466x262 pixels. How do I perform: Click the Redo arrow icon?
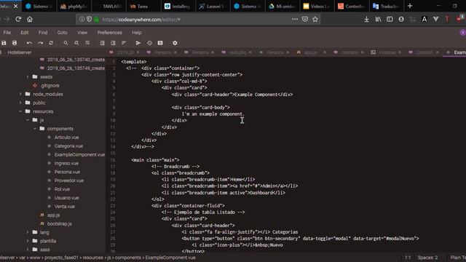[41, 43]
